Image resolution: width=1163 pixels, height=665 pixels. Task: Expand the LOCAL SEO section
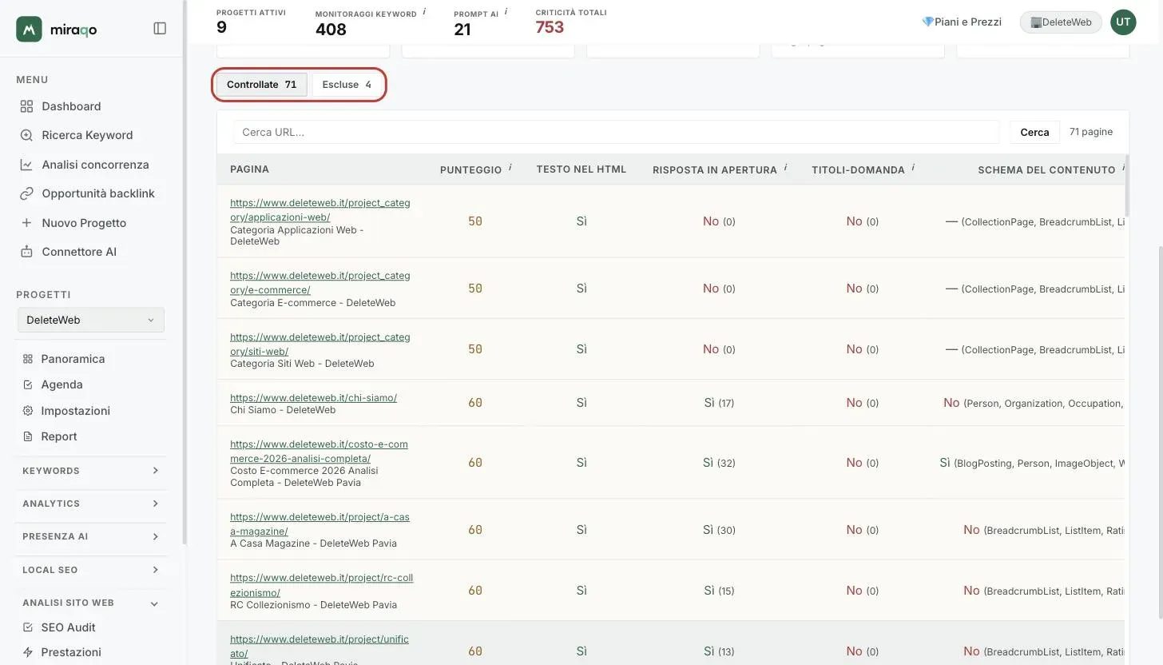[91, 570]
